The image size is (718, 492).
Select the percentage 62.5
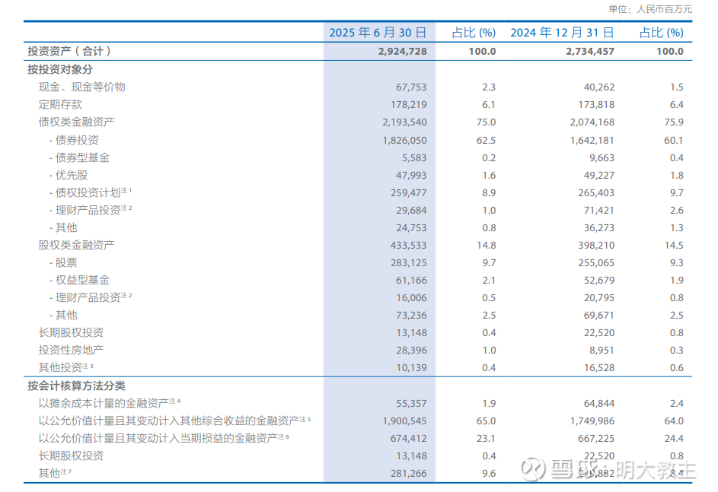pyautogui.click(x=486, y=141)
